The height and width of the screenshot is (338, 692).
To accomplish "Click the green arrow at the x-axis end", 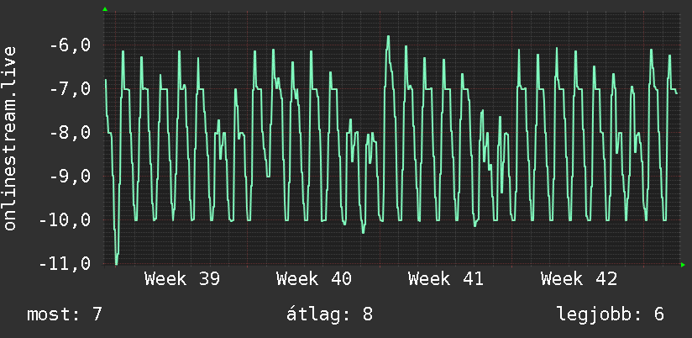I will pos(683,265).
